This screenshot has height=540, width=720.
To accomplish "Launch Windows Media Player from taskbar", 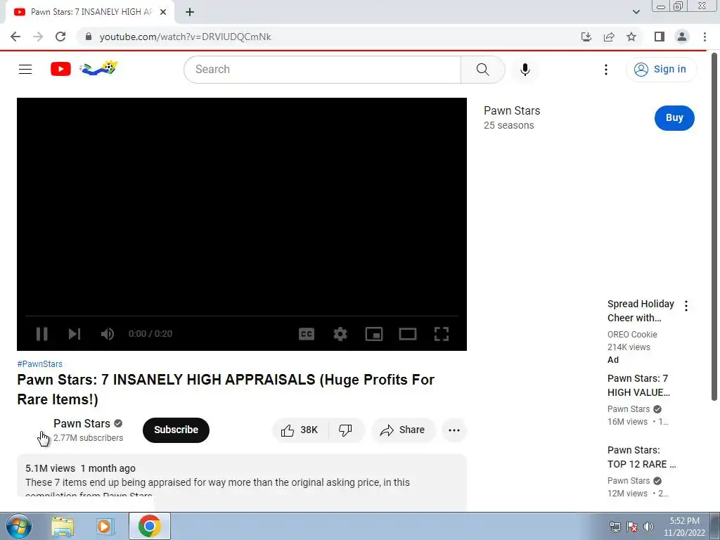I will (105, 526).
